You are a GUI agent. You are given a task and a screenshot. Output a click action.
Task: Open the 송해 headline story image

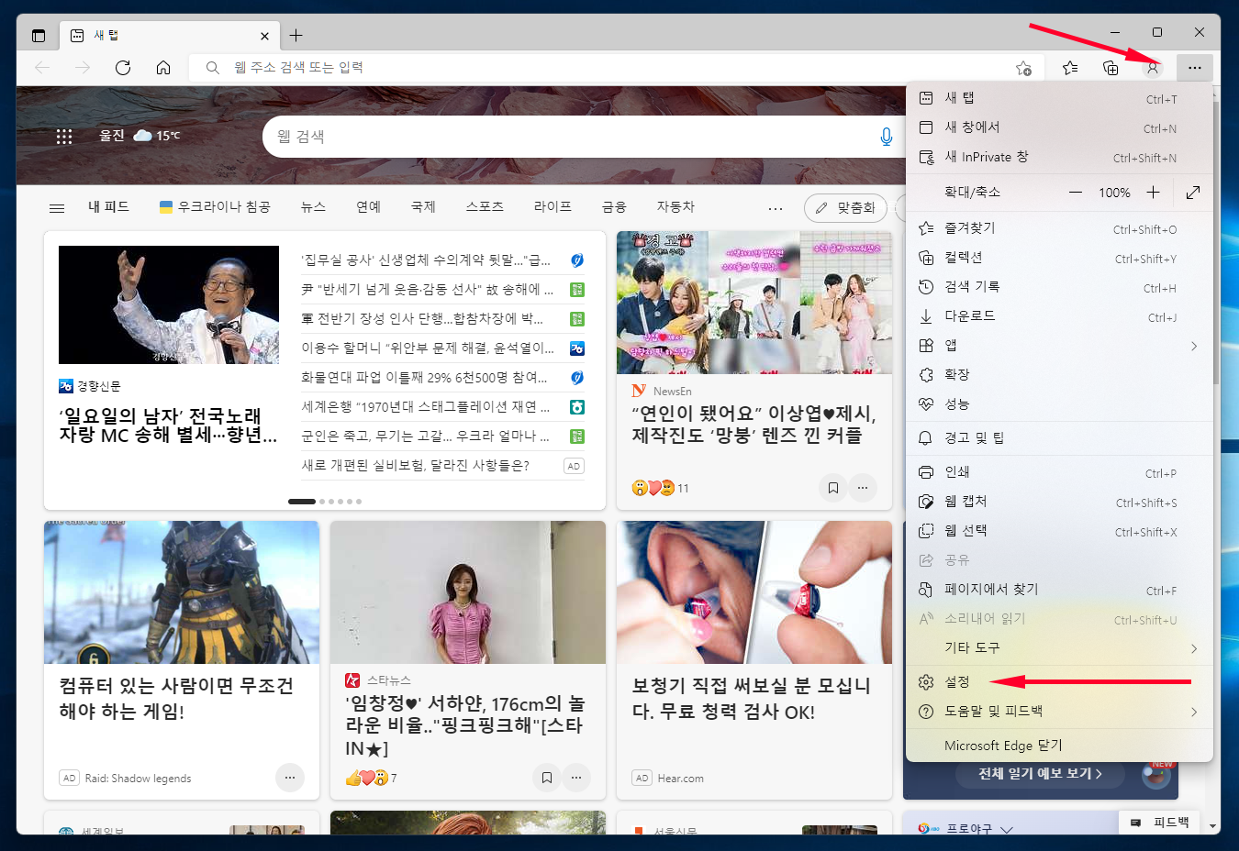pos(169,304)
